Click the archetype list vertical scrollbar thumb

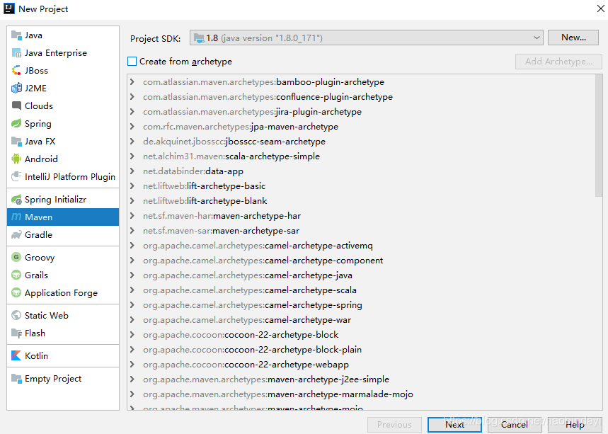point(598,136)
